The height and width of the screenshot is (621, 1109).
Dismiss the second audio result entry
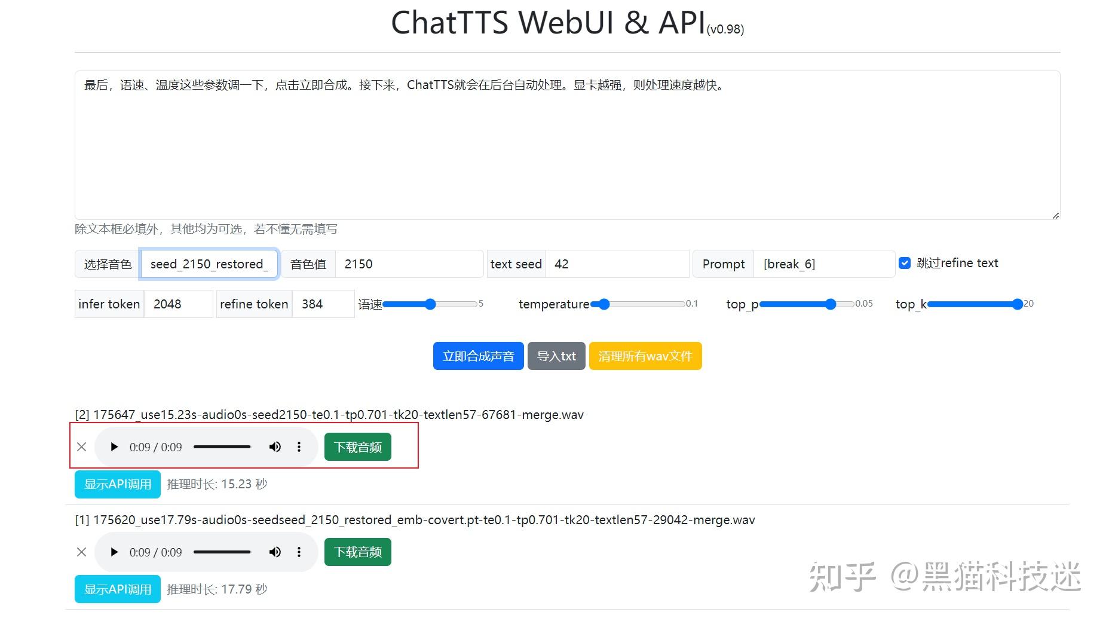click(82, 552)
